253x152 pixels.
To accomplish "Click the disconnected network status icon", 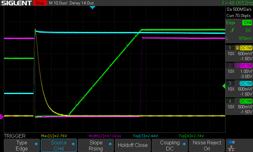I will coord(231,148).
